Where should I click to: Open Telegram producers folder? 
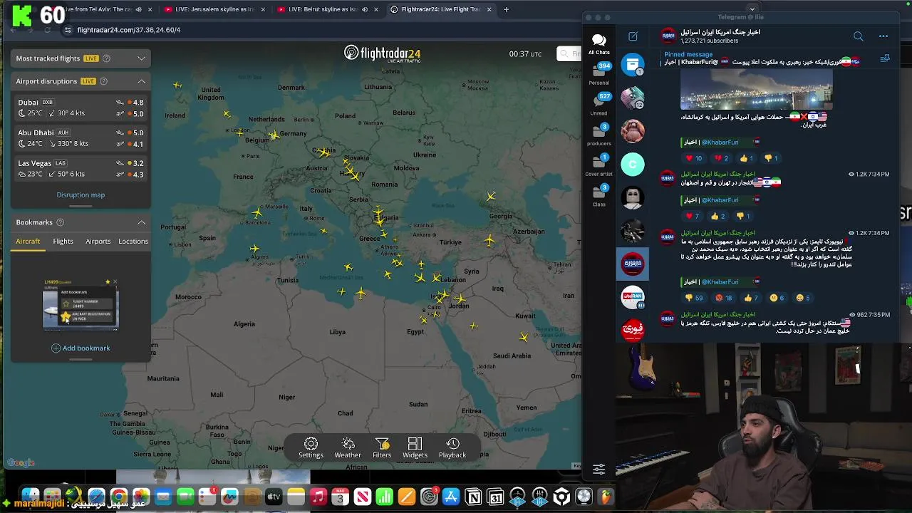[598, 135]
